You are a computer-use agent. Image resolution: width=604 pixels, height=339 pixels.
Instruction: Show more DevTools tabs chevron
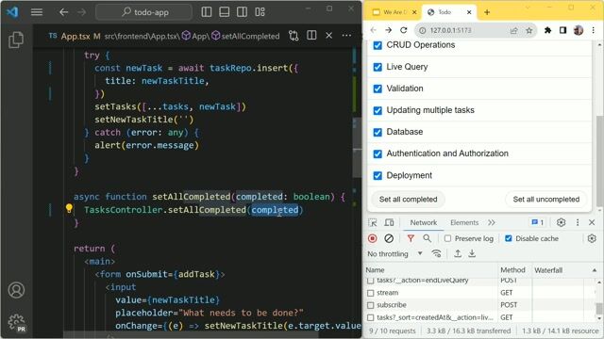491,222
